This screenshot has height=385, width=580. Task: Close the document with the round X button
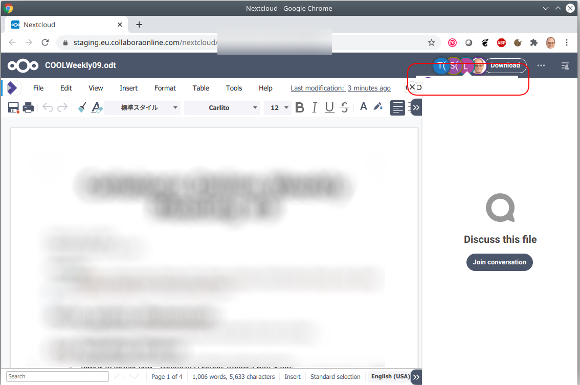[x=412, y=87]
